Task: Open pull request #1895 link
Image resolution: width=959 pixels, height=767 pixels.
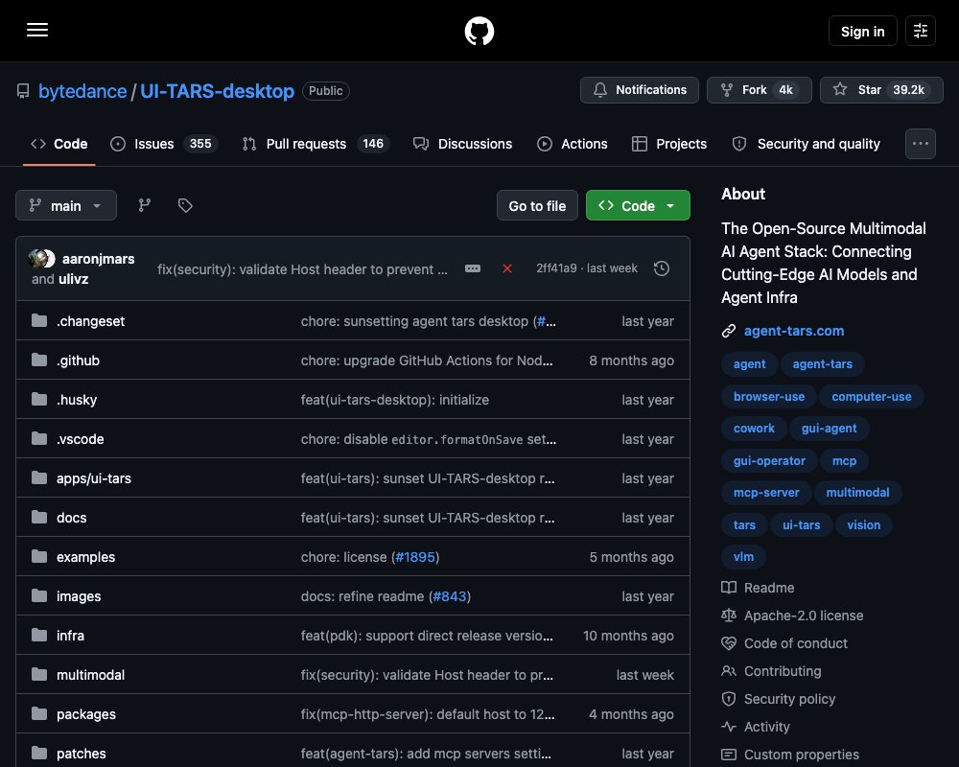Action: (415, 557)
